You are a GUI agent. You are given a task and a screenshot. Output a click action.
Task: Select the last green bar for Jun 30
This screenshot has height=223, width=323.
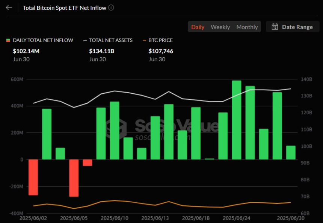pos(291,153)
